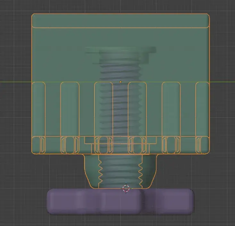Viewport: 235px width, 226px height.
Task: Click the green knob's top rim band
Action: [x=120, y=21]
